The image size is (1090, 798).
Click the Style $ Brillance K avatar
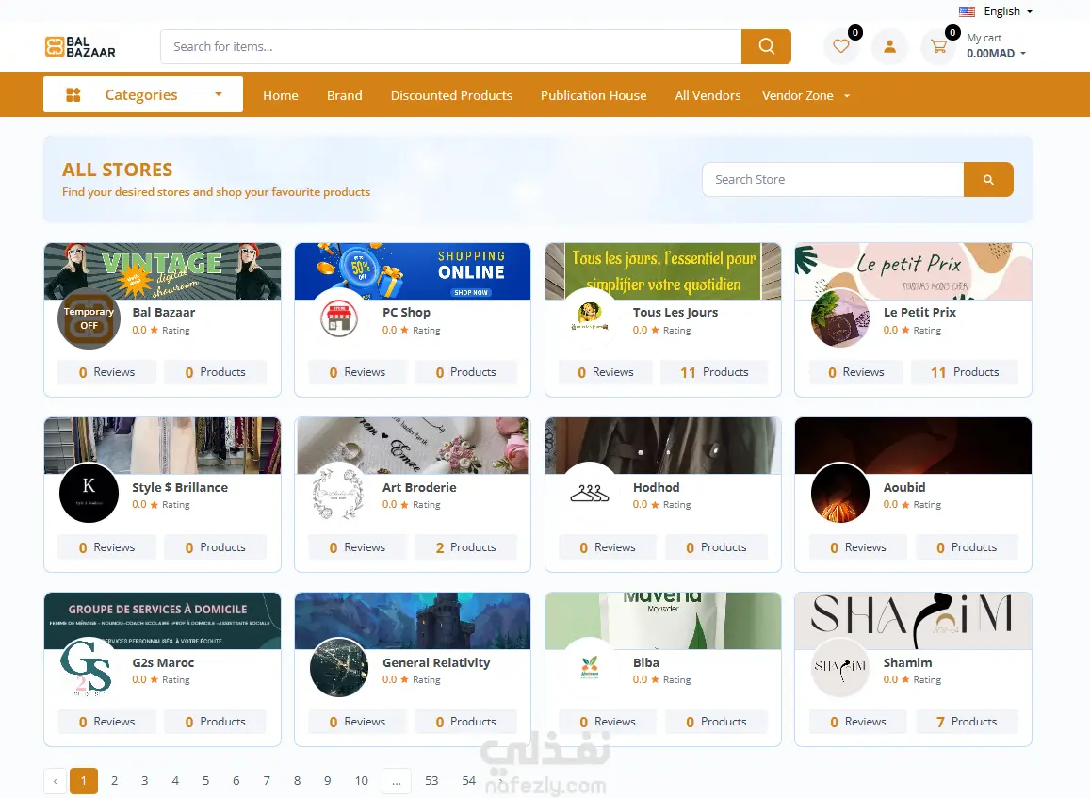pyautogui.click(x=89, y=493)
